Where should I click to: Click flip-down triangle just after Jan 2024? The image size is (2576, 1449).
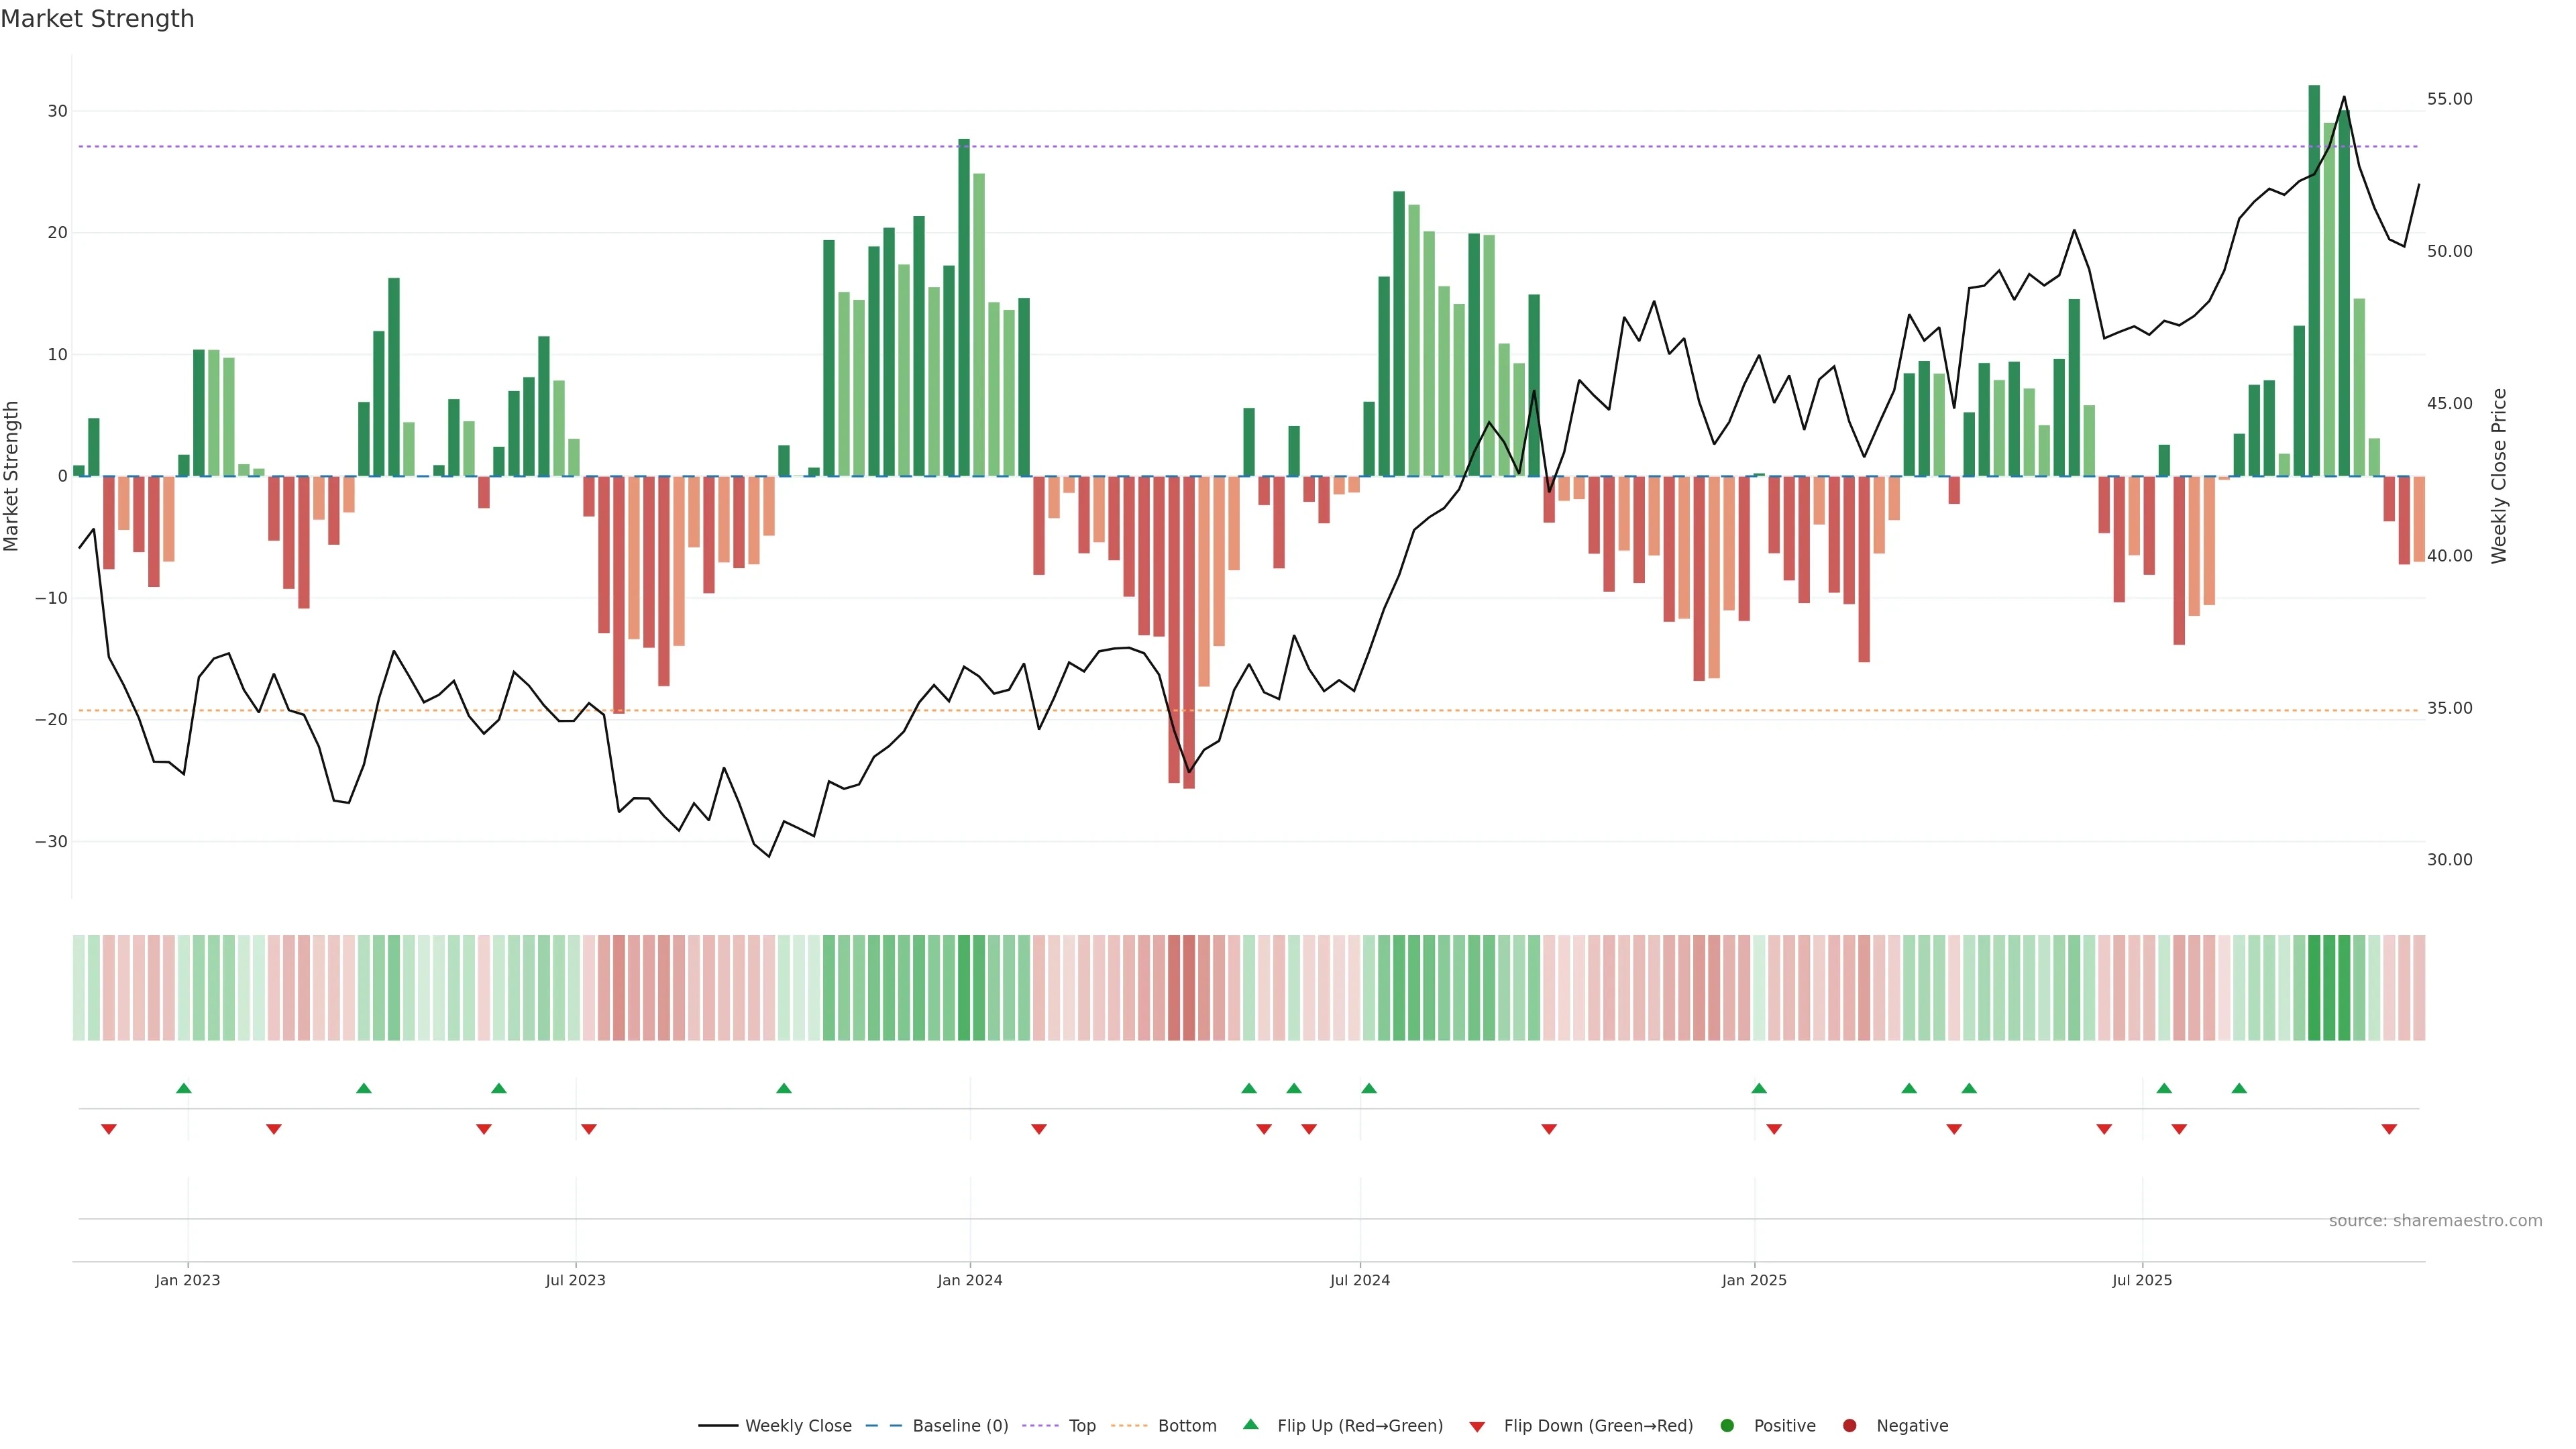click(1039, 1129)
